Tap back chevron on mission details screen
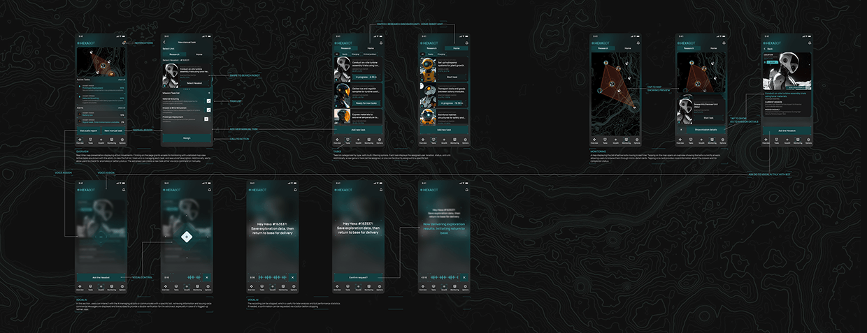This screenshot has height=333, width=867. [765, 49]
